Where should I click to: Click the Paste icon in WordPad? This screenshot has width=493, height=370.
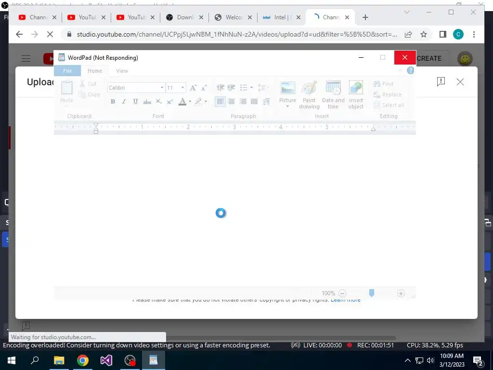tap(66, 88)
